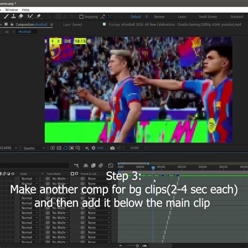
Task: Click the timeline zoom out mountain icon
Action: [x=121, y=246]
